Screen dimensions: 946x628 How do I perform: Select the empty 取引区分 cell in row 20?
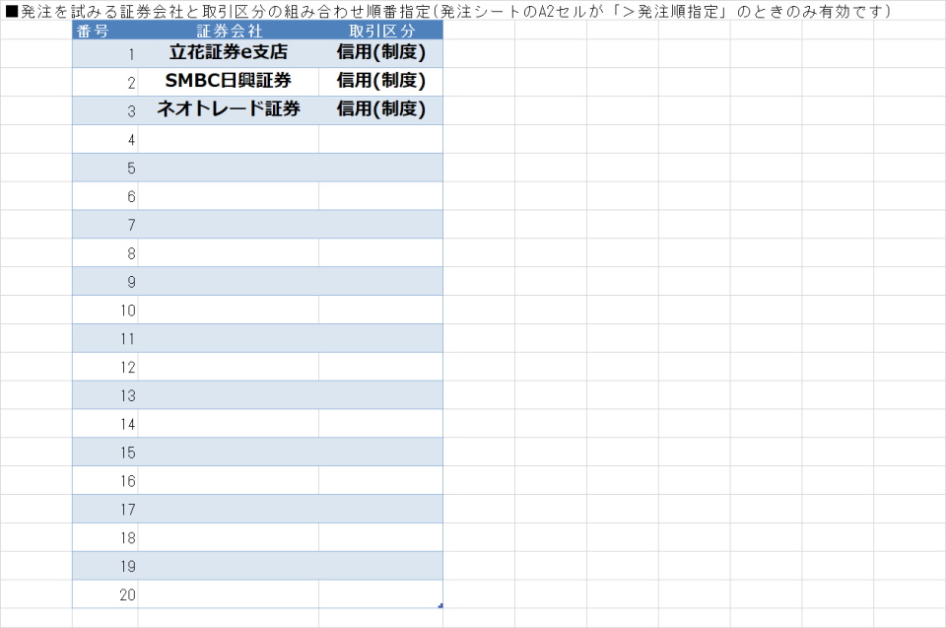point(380,593)
